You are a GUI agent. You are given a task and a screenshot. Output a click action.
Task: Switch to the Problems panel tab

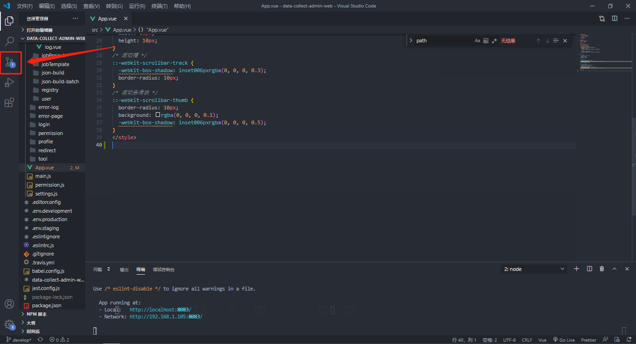[102, 269]
